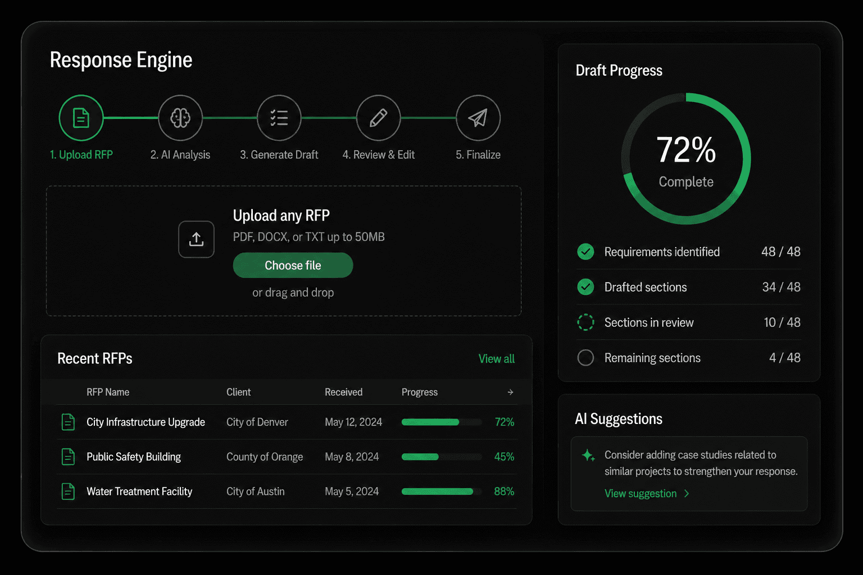Screen dimensions: 863x575
Task: Click the or drag and drop text
Action: (x=293, y=293)
